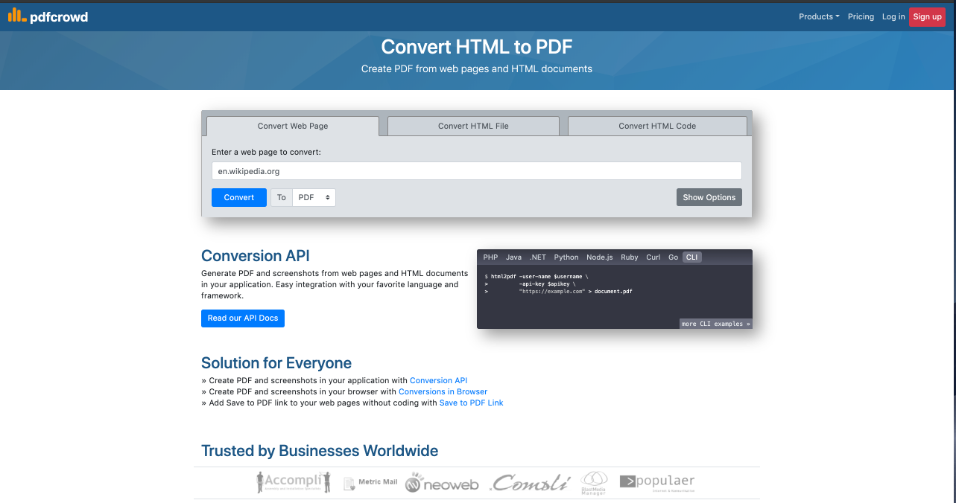Click the neoweb company logo
The image size is (956, 503).
442,482
